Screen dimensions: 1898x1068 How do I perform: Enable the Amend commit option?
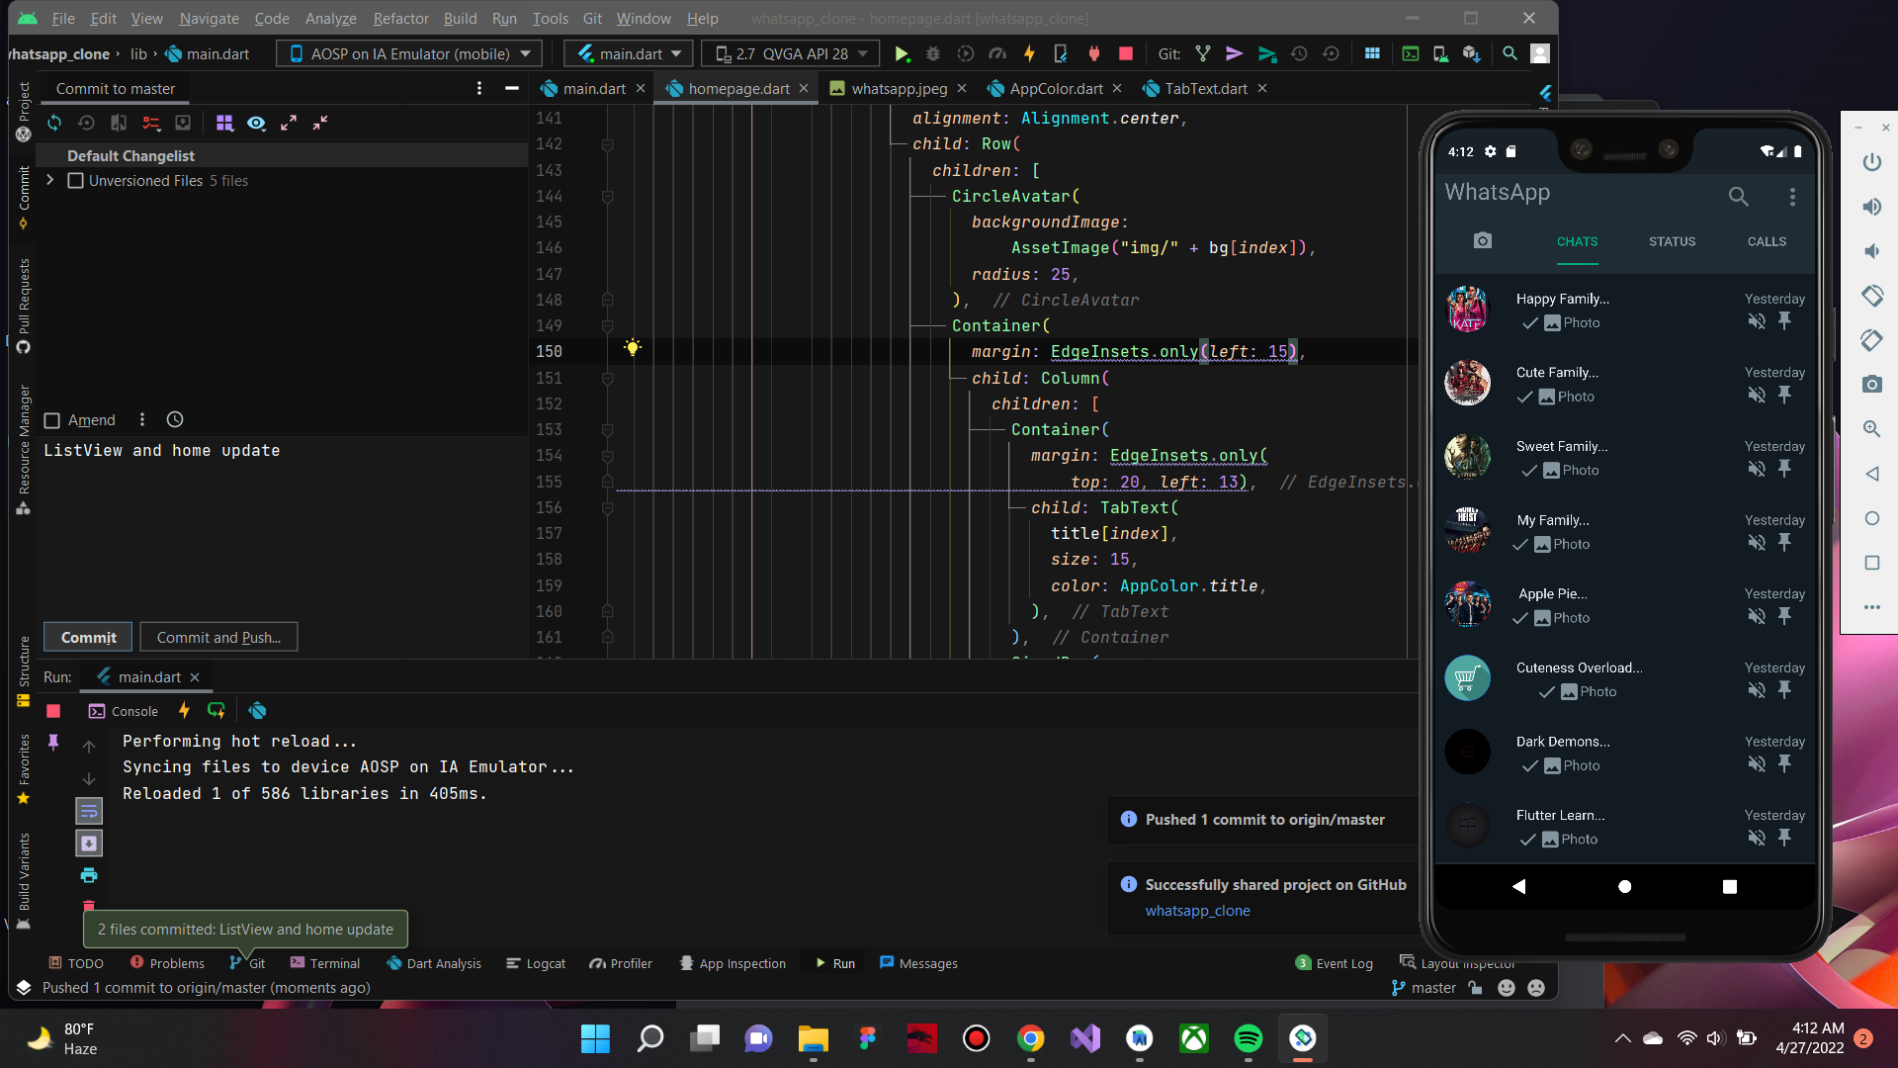52,420
